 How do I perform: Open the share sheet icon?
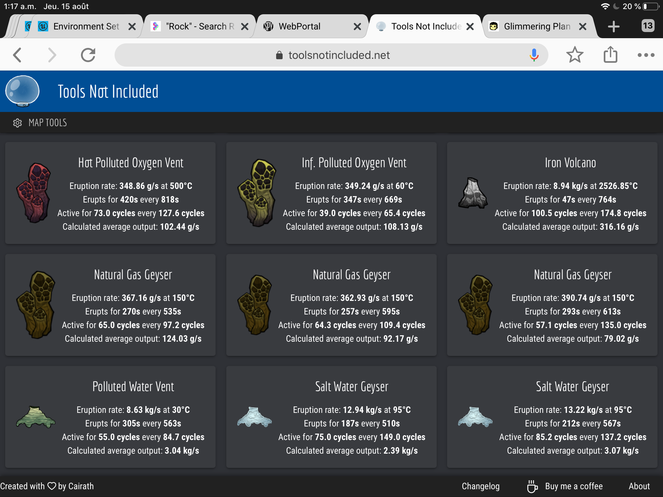tap(610, 54)
